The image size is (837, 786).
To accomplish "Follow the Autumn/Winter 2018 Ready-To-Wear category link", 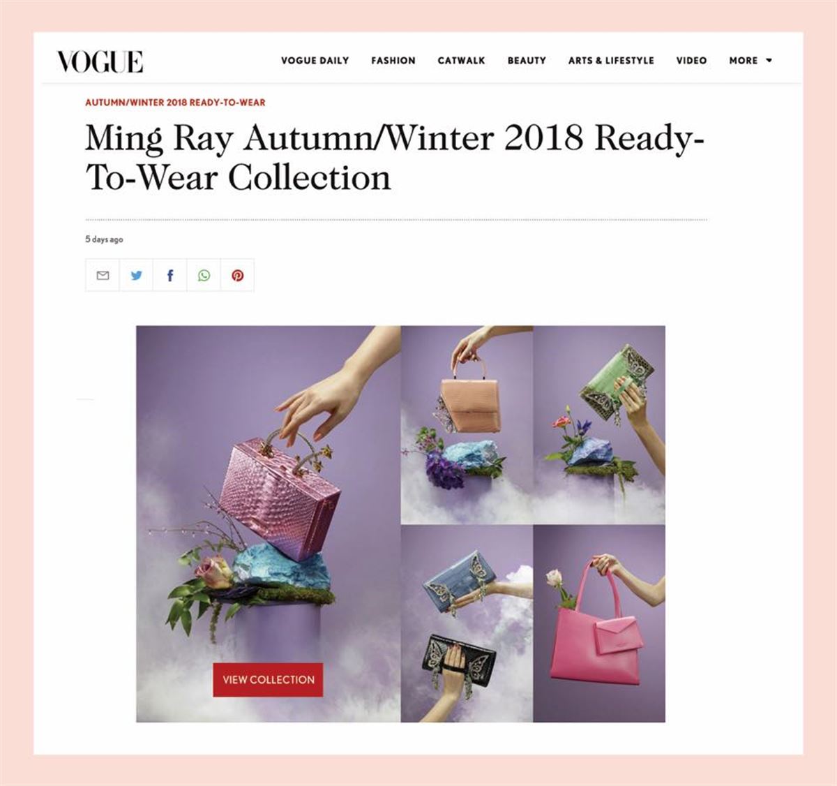I will [175, 102].
